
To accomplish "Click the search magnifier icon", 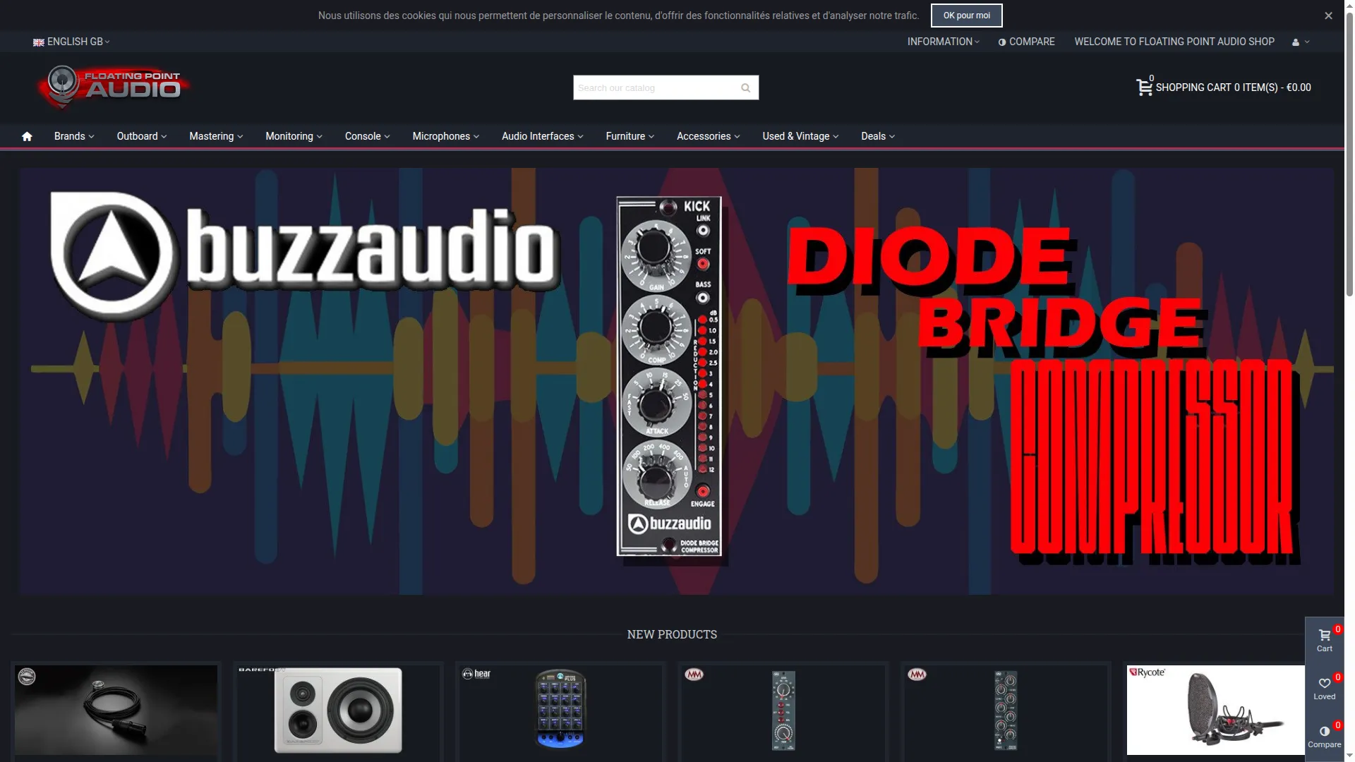I will 745,88.
